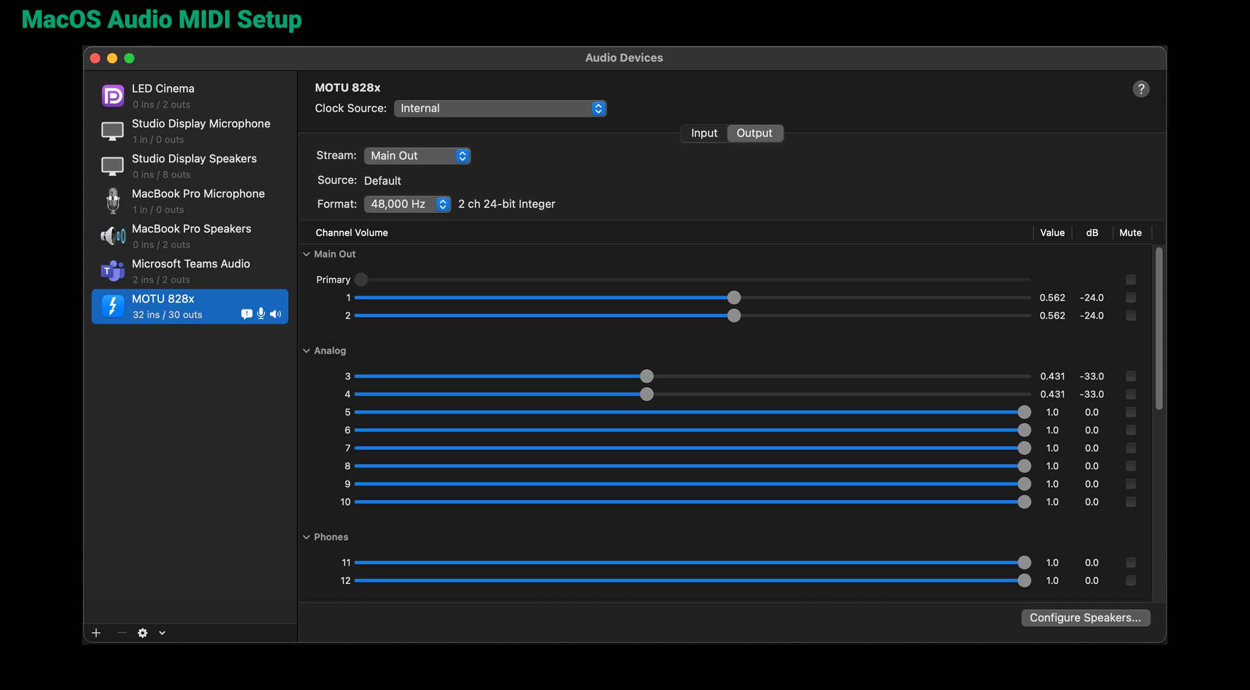Enable mute on the Primary row
Viewport: 1250px width, 690px height.
click(1130, 280)
